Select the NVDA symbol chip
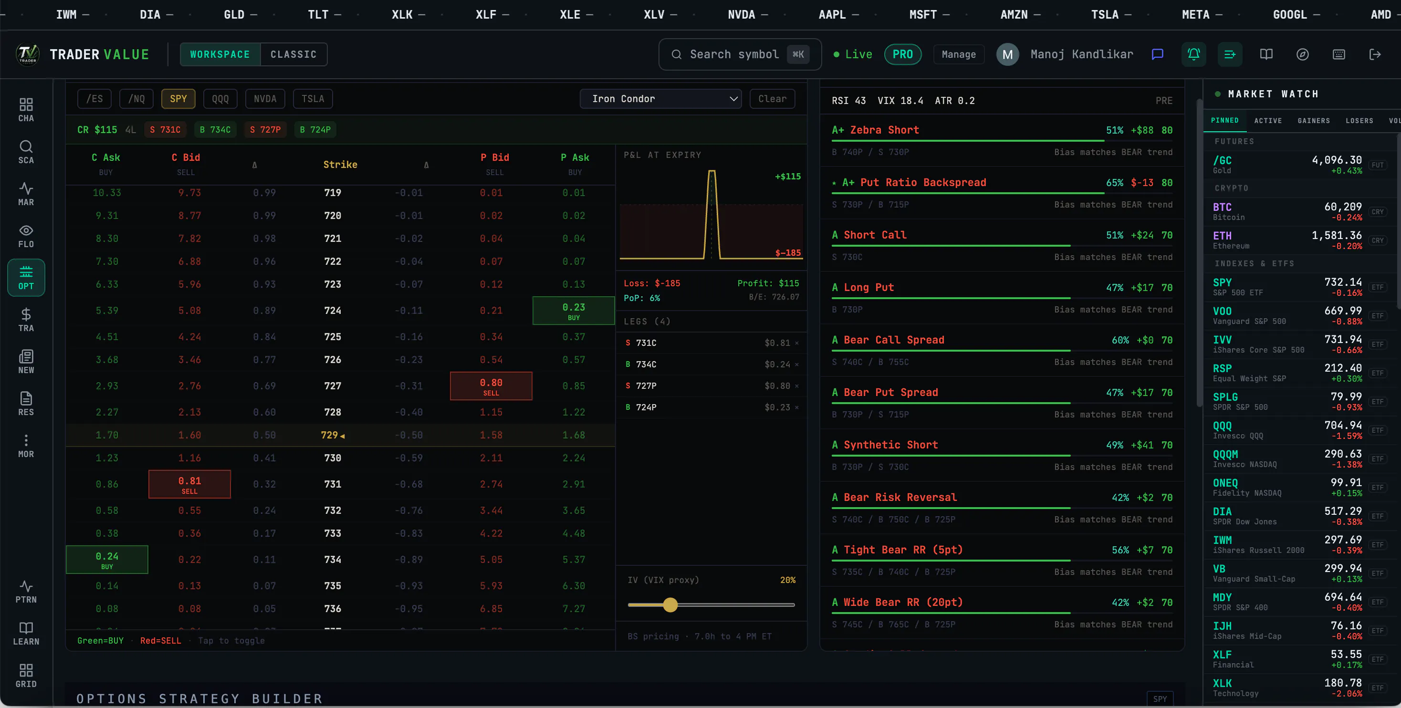Screen dimensions: 1401x708 pos(265,99)
